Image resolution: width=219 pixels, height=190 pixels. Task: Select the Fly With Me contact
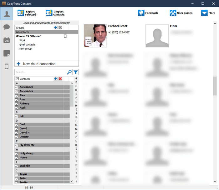42,145
